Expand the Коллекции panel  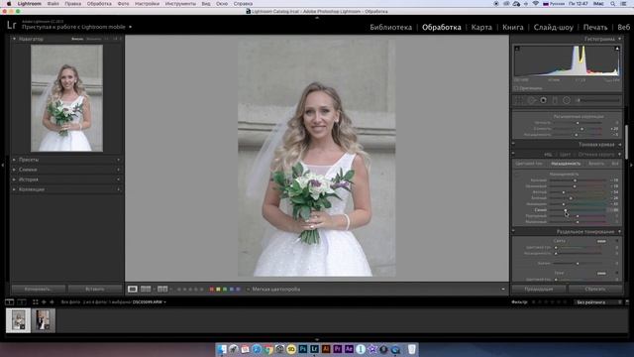(x=15, y=189)
